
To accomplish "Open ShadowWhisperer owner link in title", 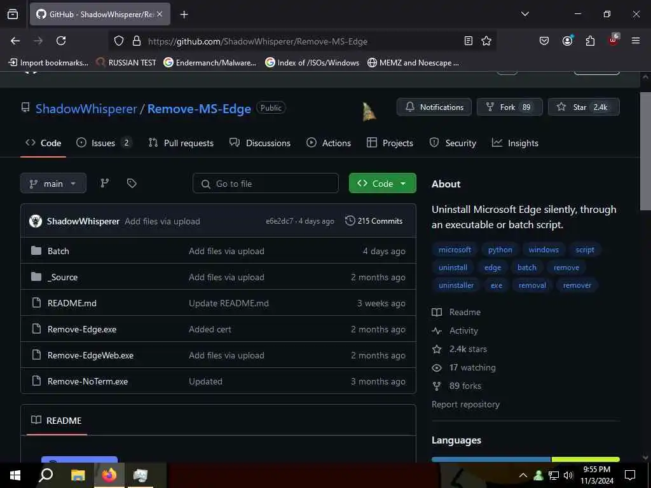I will [86, 109].
